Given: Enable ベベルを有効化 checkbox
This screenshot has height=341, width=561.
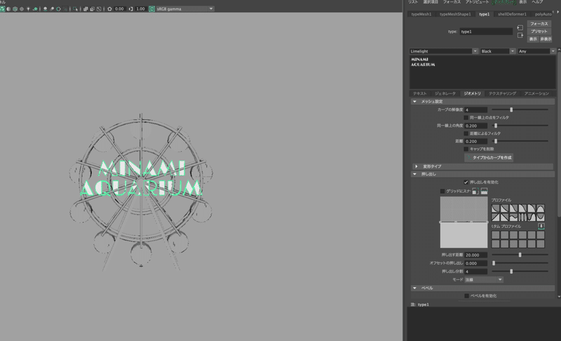Looking at the screenshot, I should click(466, 295).
